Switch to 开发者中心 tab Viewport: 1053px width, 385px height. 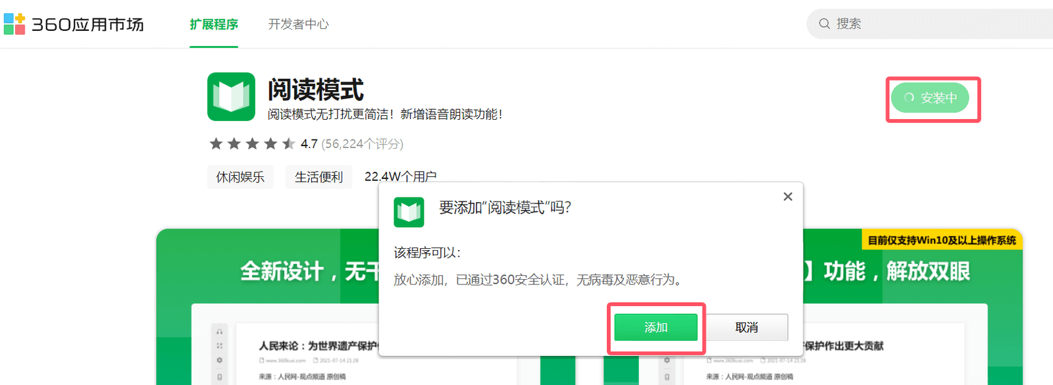[x=298, y=24]
